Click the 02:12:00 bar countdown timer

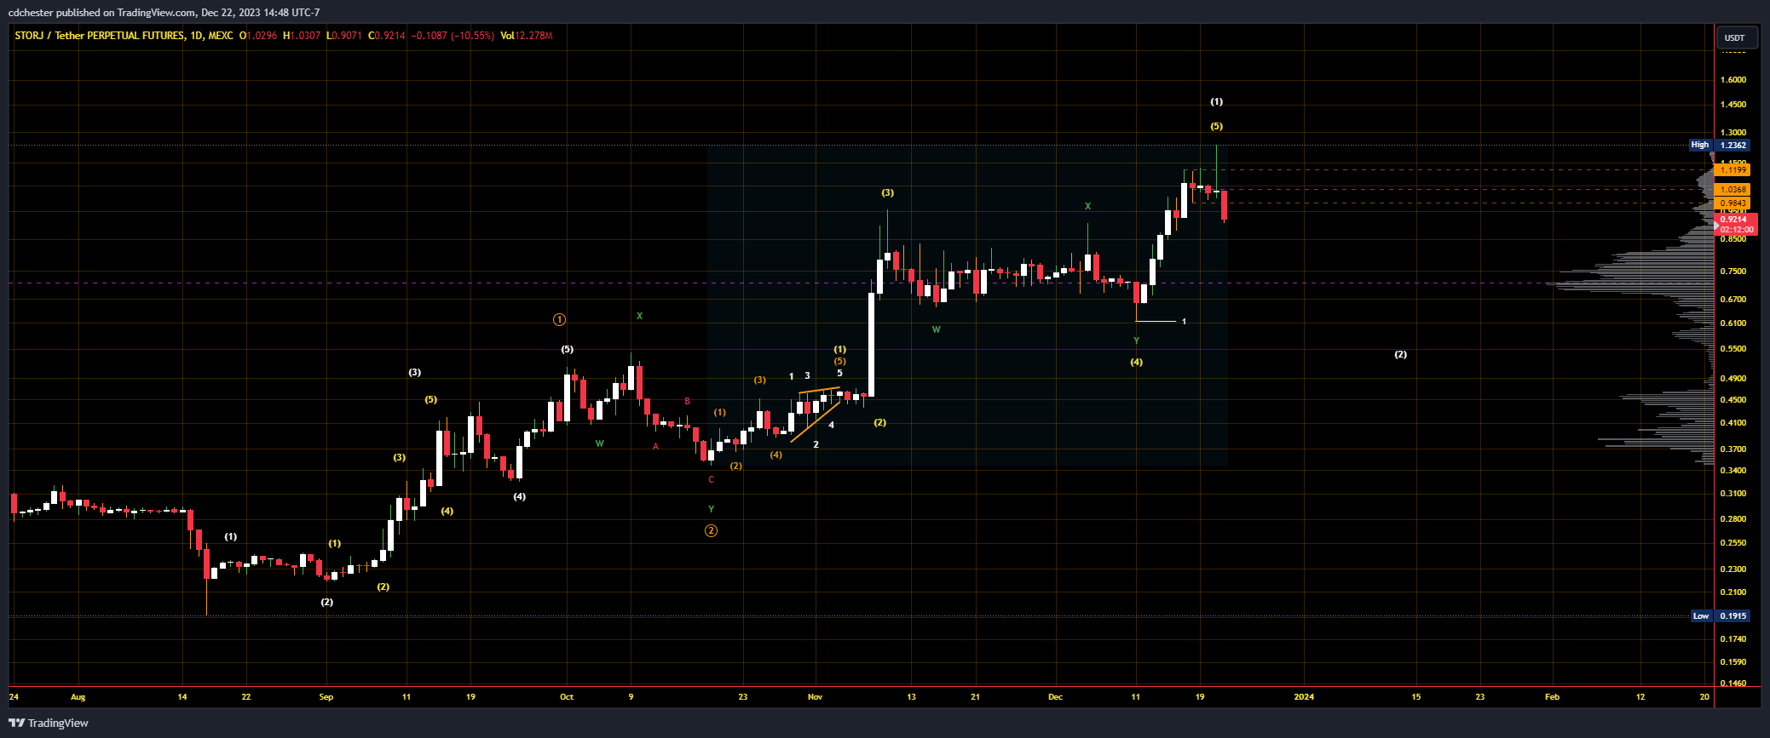coord(1737,230)
